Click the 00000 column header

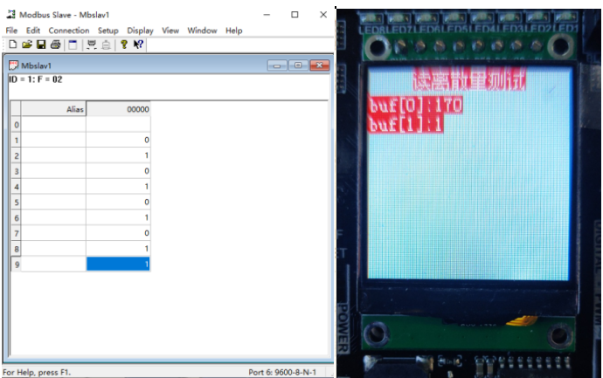[119, 109]
